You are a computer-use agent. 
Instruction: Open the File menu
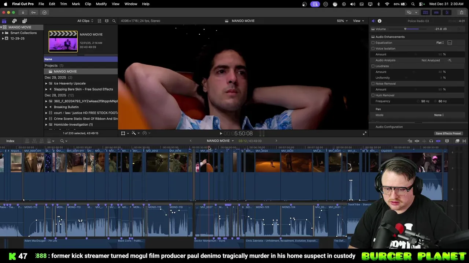tap(41, 4)
